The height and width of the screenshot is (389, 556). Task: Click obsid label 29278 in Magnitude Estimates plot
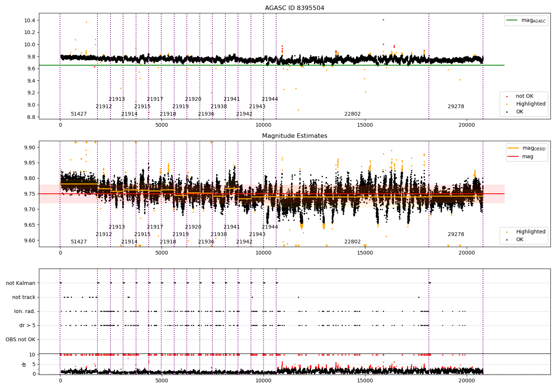[x=456, y=234]
